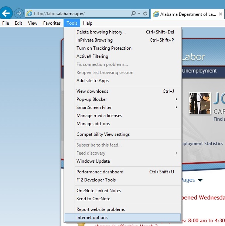Click the Alabama Department of Labor tab favicon
225x226 pixels.
[x=156, y=14]
